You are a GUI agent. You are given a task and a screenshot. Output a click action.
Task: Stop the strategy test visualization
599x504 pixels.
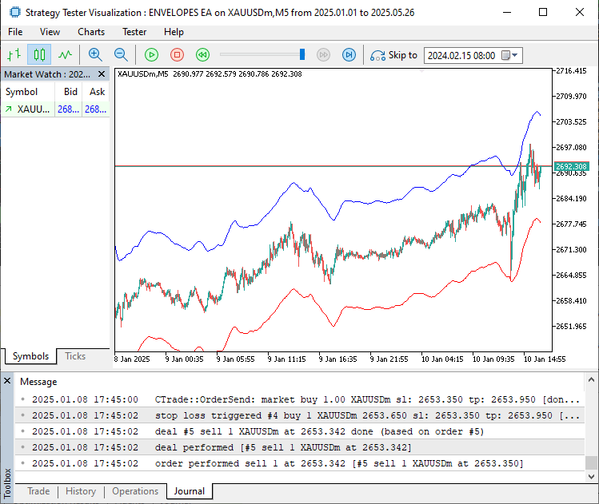[x=178, y=55]
